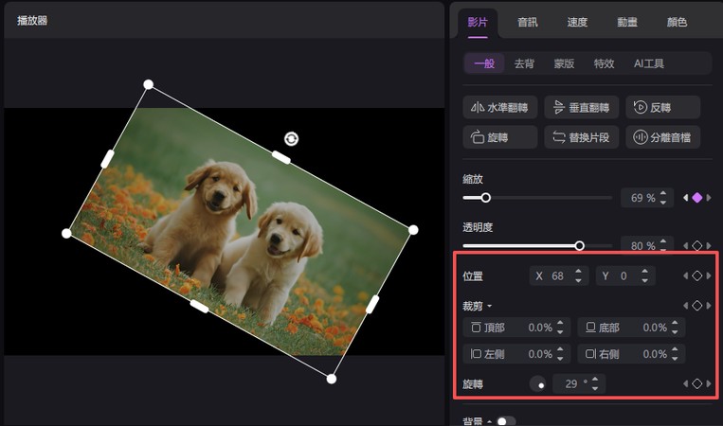Go to next 裁剪 keyframe
This screenshot has height=426, width=723.
coord(709,306)
